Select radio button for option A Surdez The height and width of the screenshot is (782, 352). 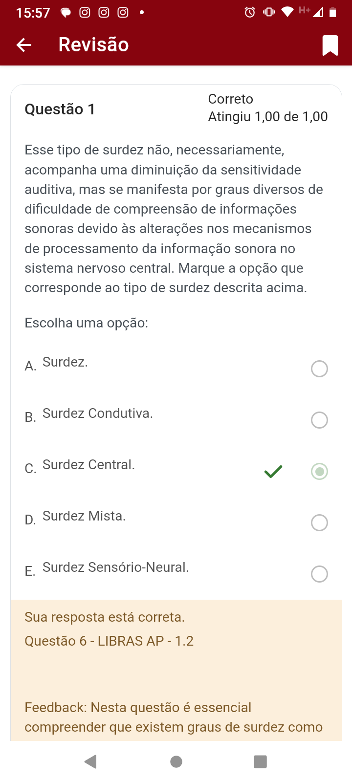319,369
